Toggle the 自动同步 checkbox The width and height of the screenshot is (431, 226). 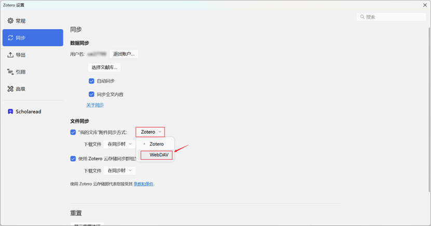click(91, 81)
